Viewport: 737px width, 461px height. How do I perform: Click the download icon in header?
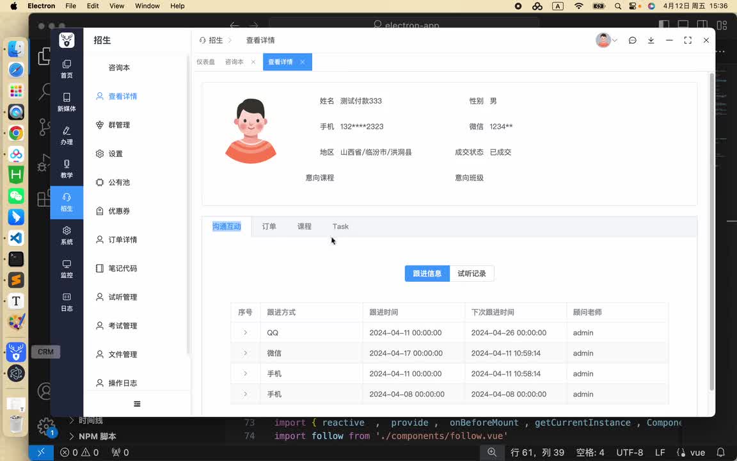pos(651,40)
